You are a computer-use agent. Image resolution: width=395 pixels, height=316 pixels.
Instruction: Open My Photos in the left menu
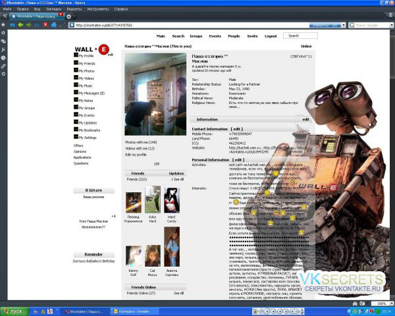[x=87, y=71]
